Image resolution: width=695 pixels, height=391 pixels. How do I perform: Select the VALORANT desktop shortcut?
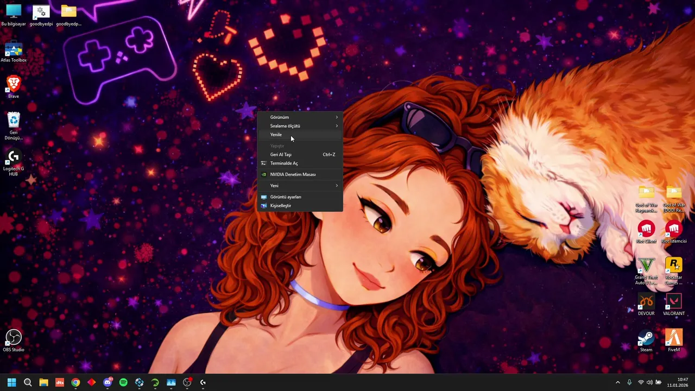(674, 305)
